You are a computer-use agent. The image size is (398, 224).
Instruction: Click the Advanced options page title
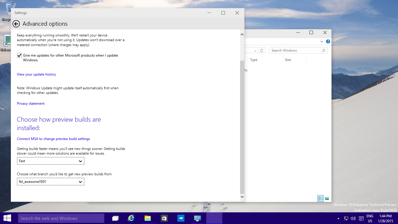[x=45, y=24]
